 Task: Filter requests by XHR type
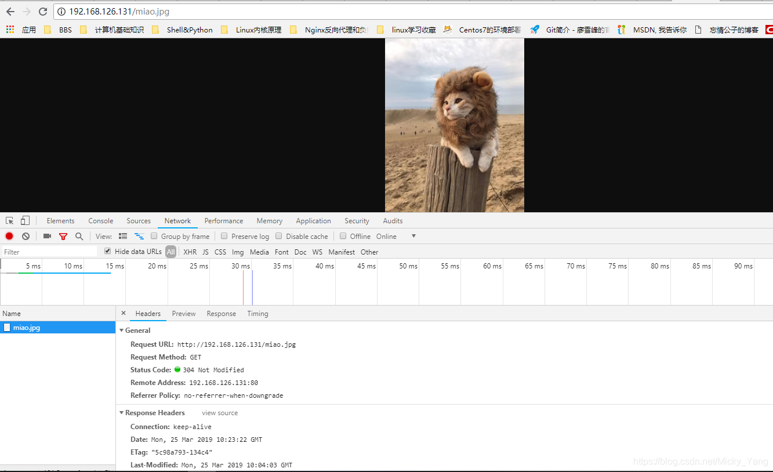point(190,252)
